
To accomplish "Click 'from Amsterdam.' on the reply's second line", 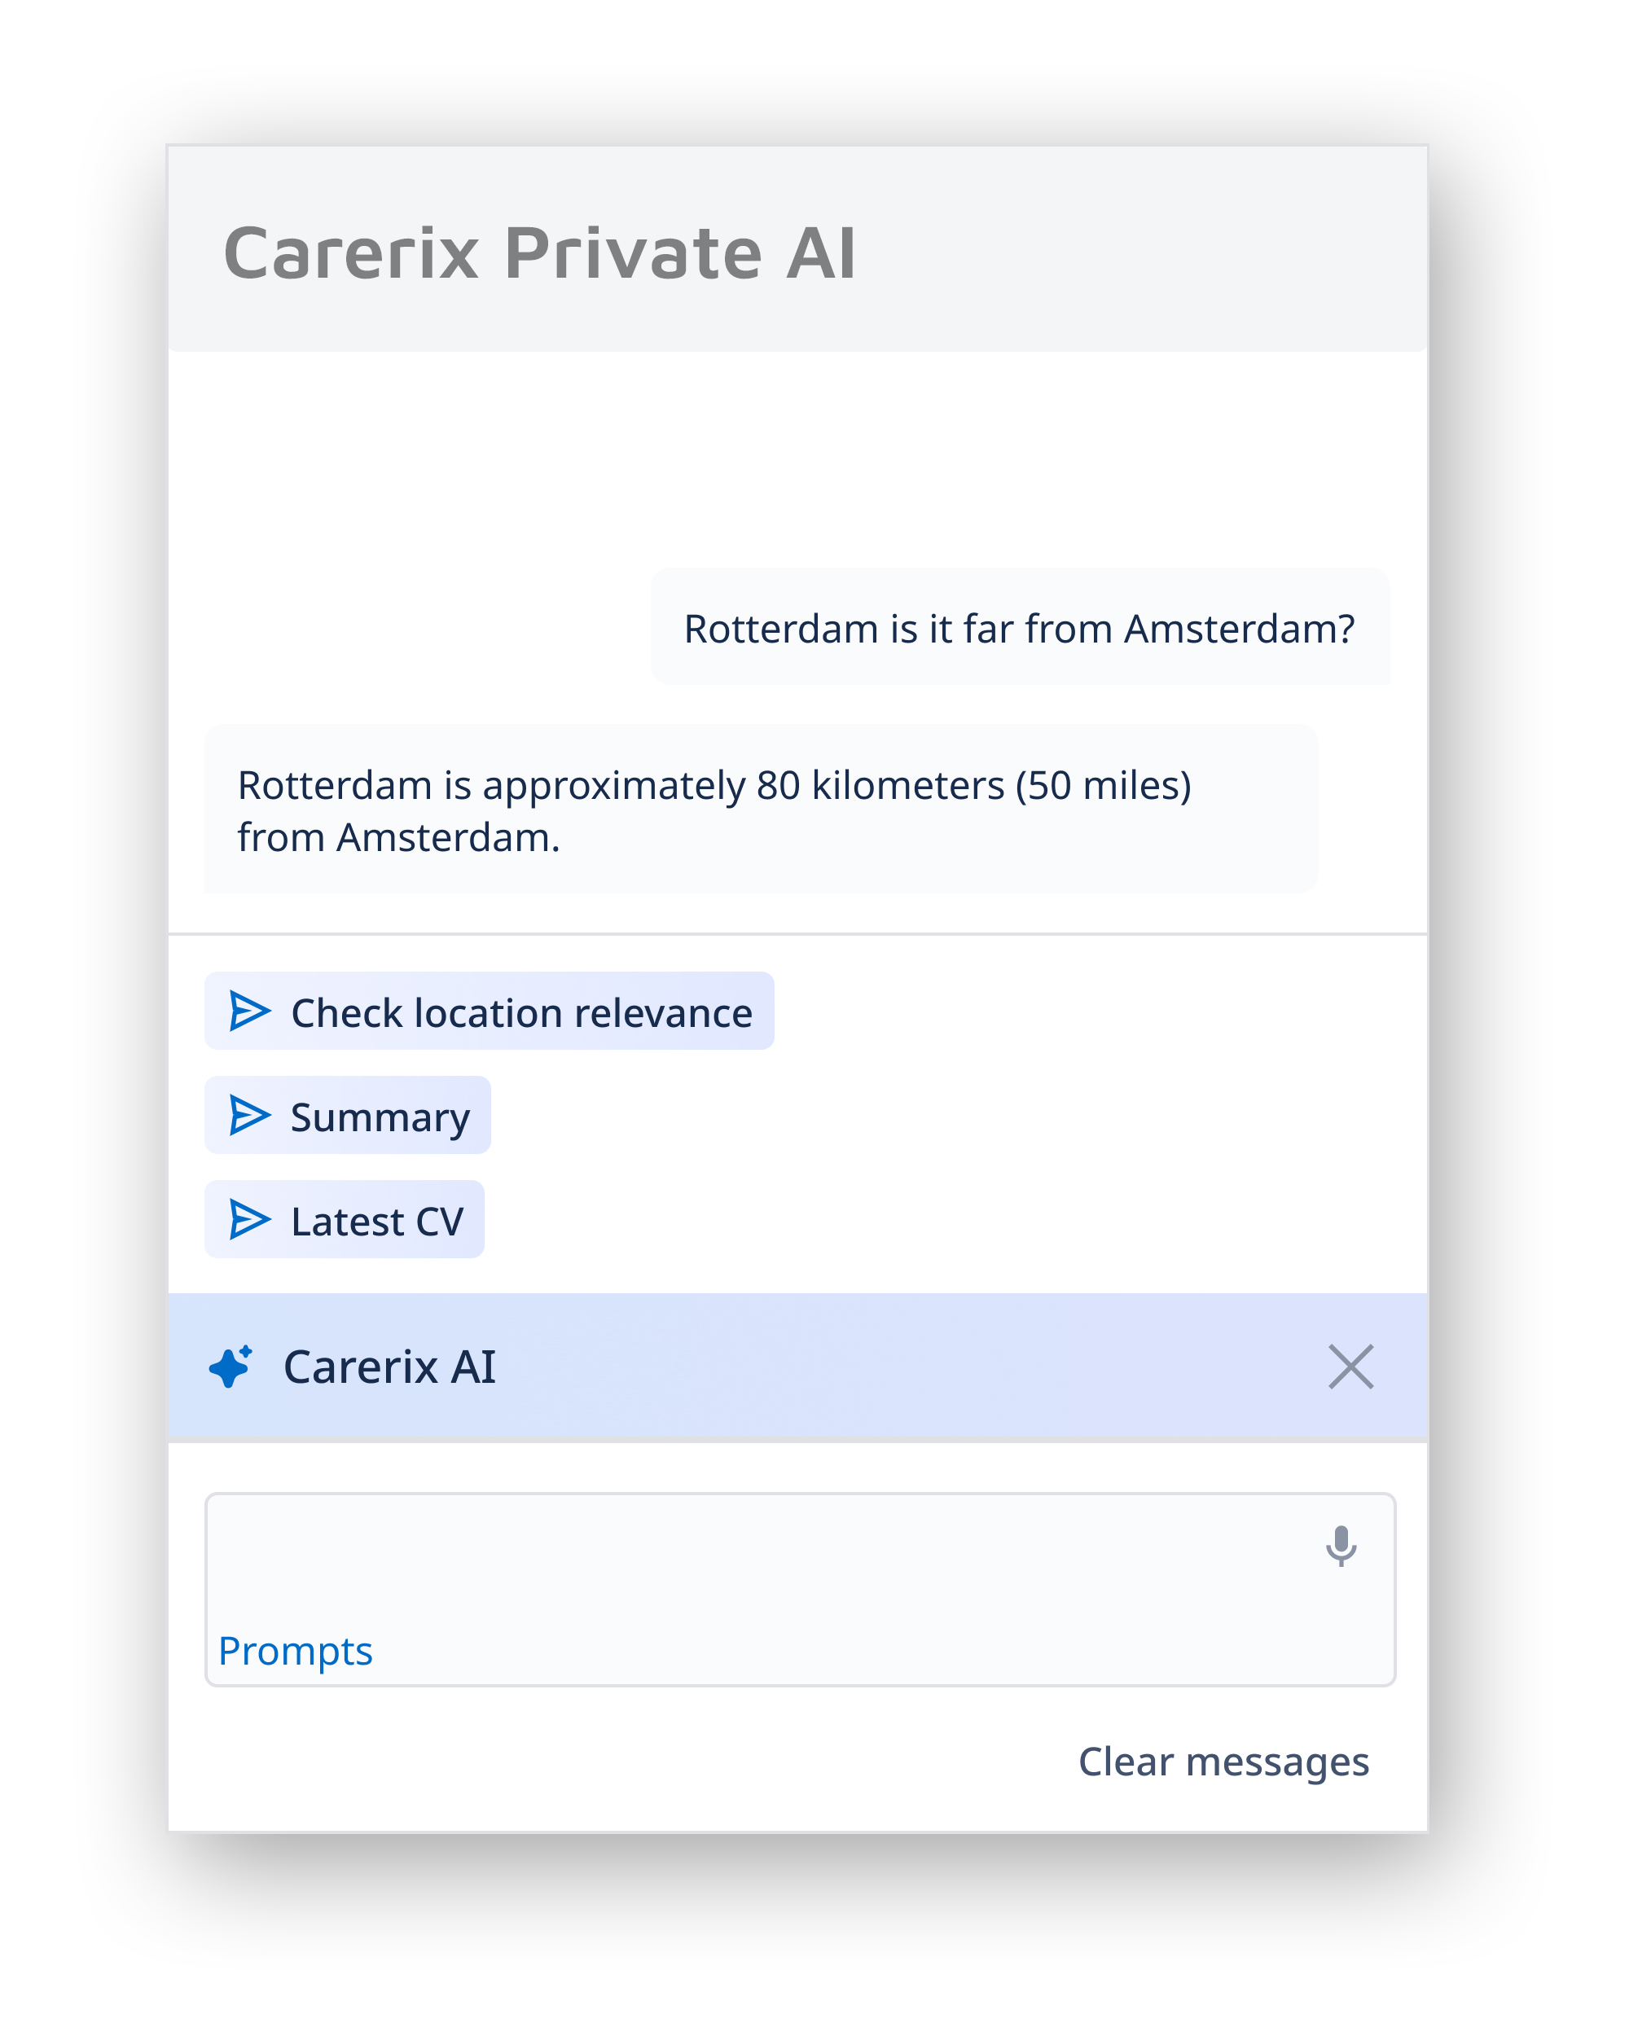I will 398,838.
